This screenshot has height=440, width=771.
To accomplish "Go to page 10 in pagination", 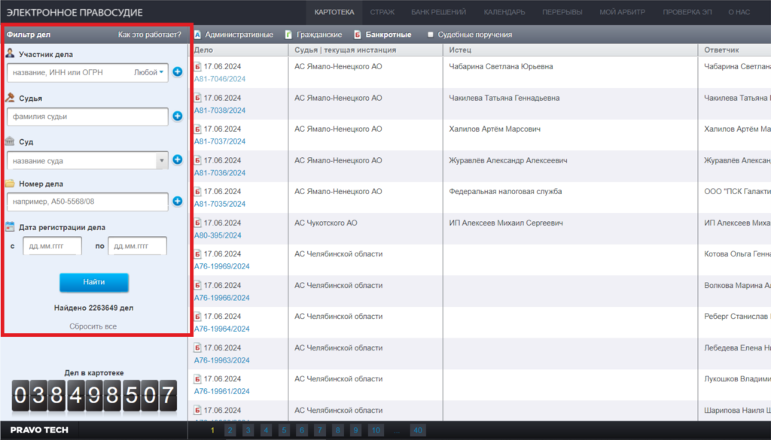I will (x=375, y=430).
